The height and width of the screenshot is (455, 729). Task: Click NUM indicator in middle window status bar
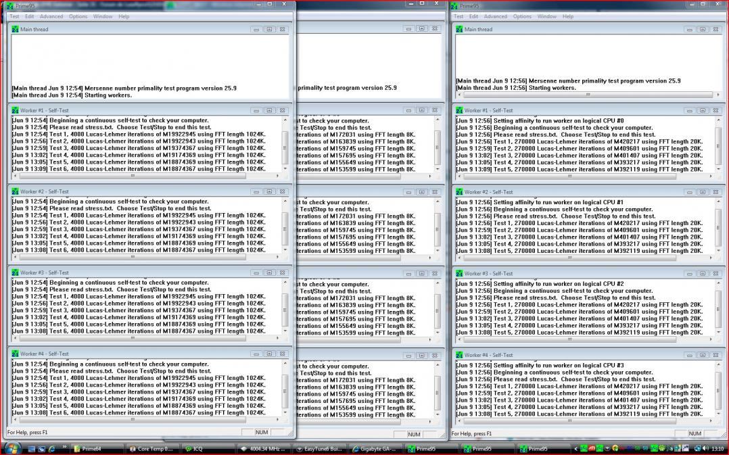[415, 435]
